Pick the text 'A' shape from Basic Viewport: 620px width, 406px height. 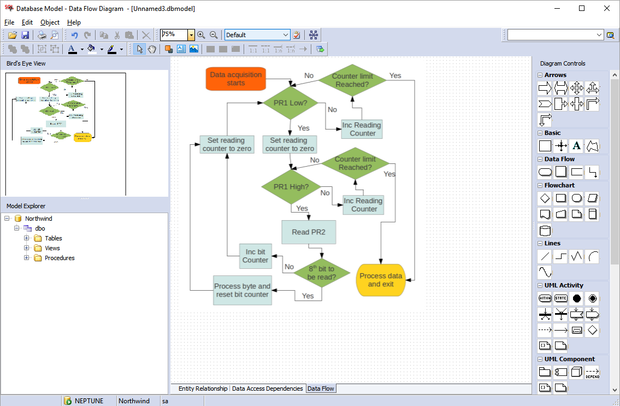tap(576, 145)
